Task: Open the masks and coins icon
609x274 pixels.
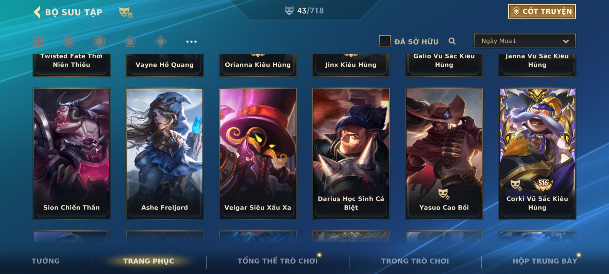Action: click(126, 12)
